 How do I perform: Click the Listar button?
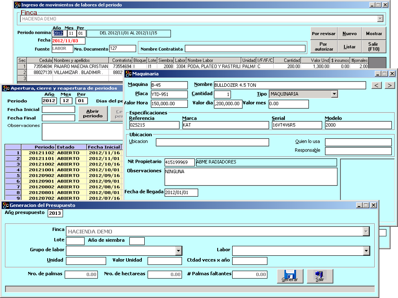click(x=349, y=47)
